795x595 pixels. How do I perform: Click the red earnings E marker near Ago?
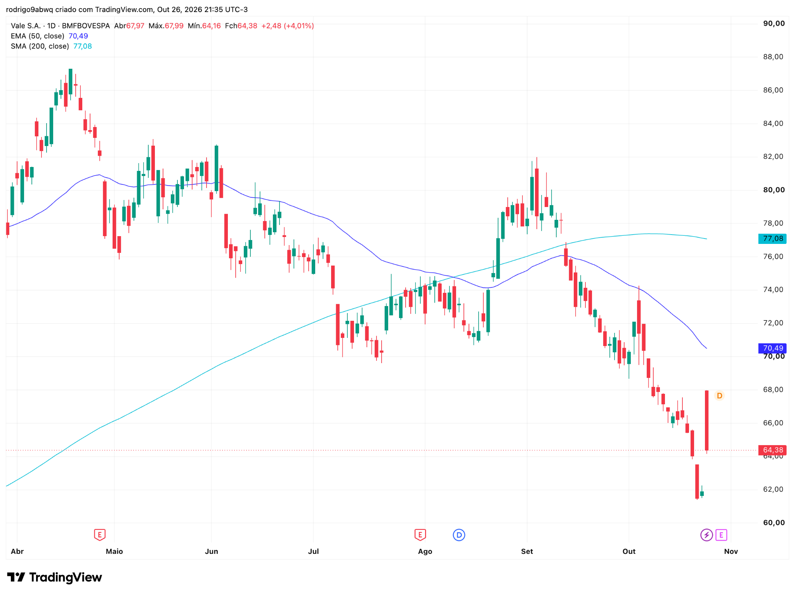point(420,535)
